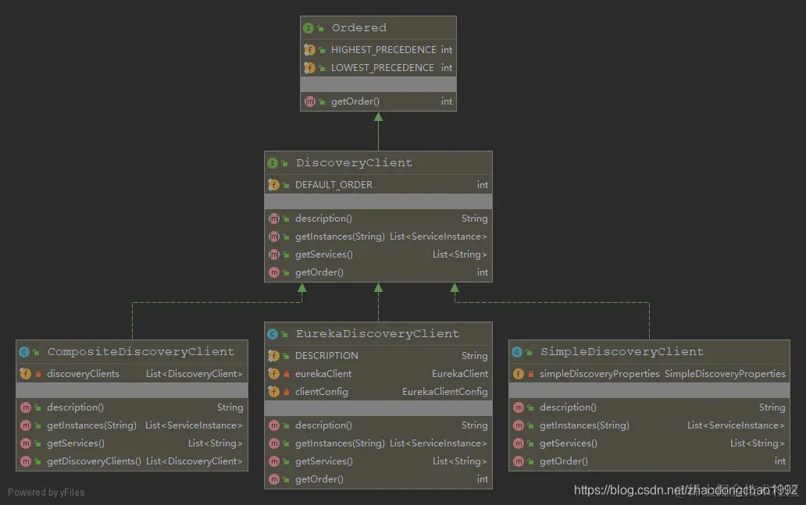Screen dimensions: 806x505
Task: Select the SimpleDiscoveryProperties type label
Action: point(725,374)
